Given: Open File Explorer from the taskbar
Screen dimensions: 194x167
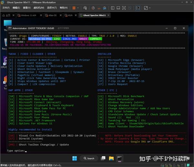Looking at the screenshot, I should tap(111, 158).
